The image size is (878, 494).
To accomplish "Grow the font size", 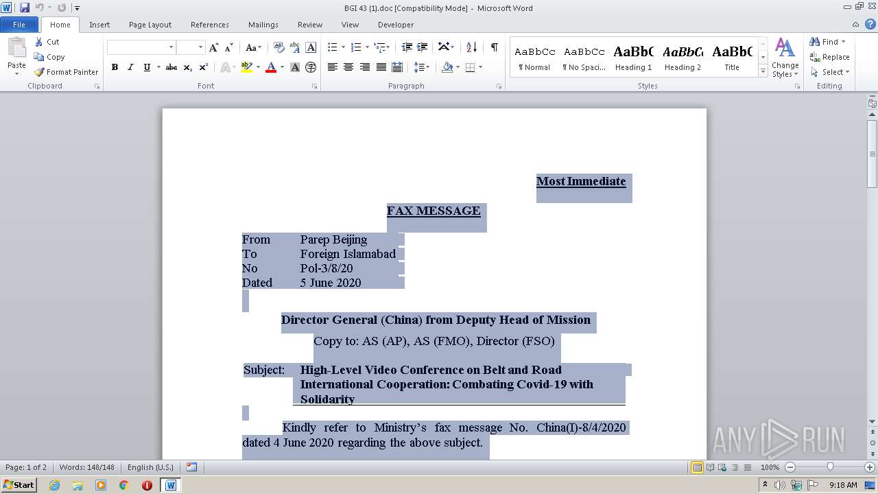I will coord(214,47).
